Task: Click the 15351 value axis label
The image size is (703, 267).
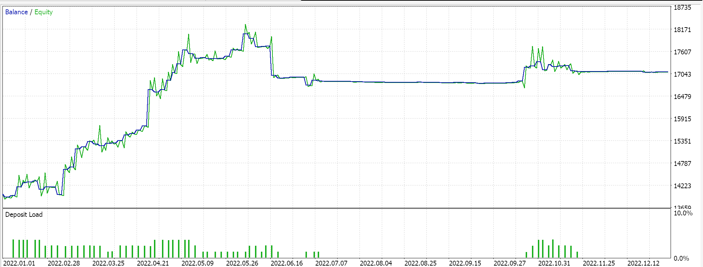Action: pos(682,141)
